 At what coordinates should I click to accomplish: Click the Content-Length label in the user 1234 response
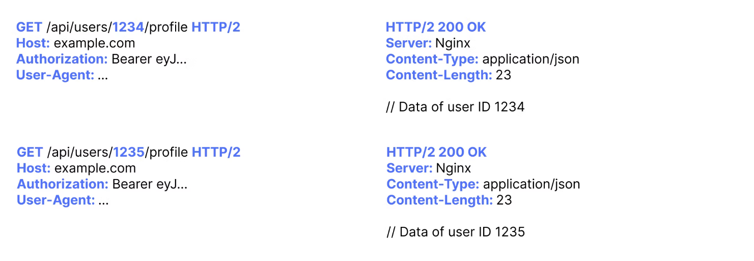coord(439,75)
